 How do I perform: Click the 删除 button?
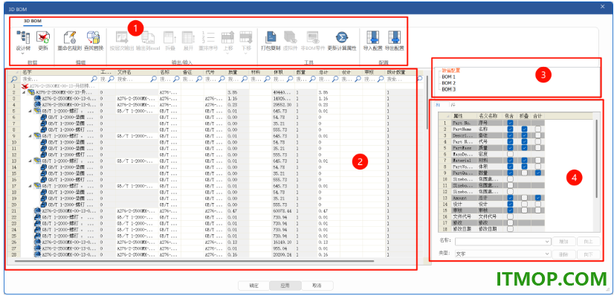(564, 254)
